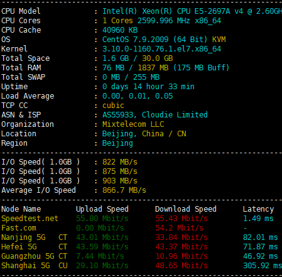Click the Total RAM value 76 MB / 1837 MB
Viewport: 282px width, 277px height.
point(135,68)
